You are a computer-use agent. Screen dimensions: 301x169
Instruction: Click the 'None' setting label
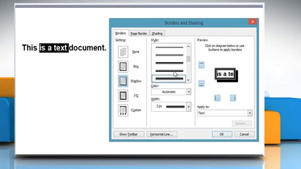[136, 52]
